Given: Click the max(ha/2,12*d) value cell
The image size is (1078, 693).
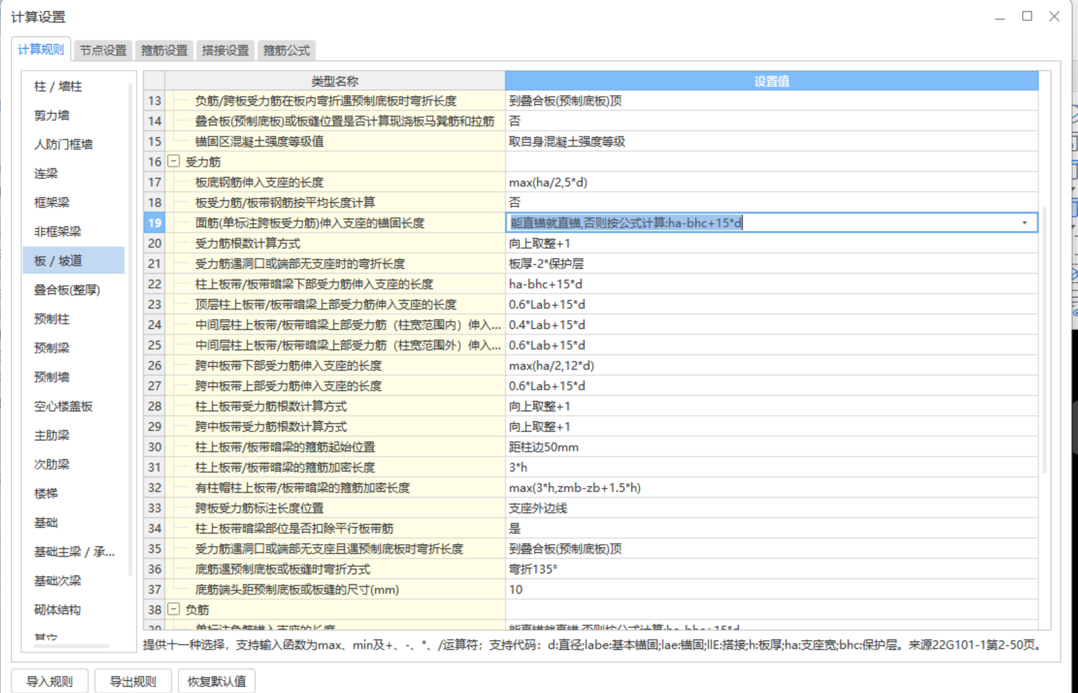Looking at the screenshot, I should click(x=771, y=365).
